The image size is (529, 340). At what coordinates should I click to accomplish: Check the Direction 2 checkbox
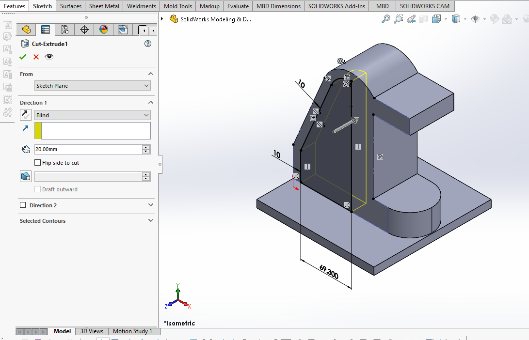pos(23,205)
